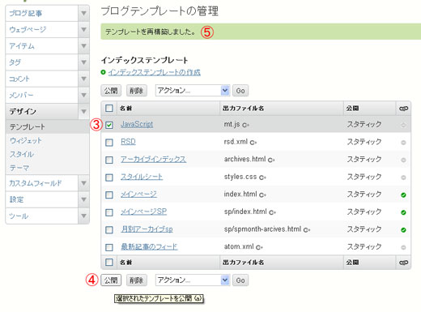
Task: Open the RSD template link
Action: 128,142
